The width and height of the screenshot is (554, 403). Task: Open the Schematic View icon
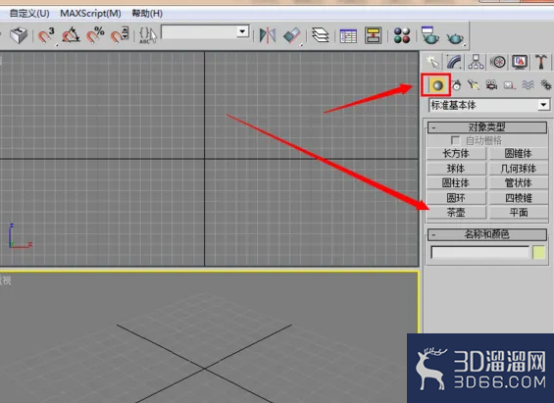(374, 35)
